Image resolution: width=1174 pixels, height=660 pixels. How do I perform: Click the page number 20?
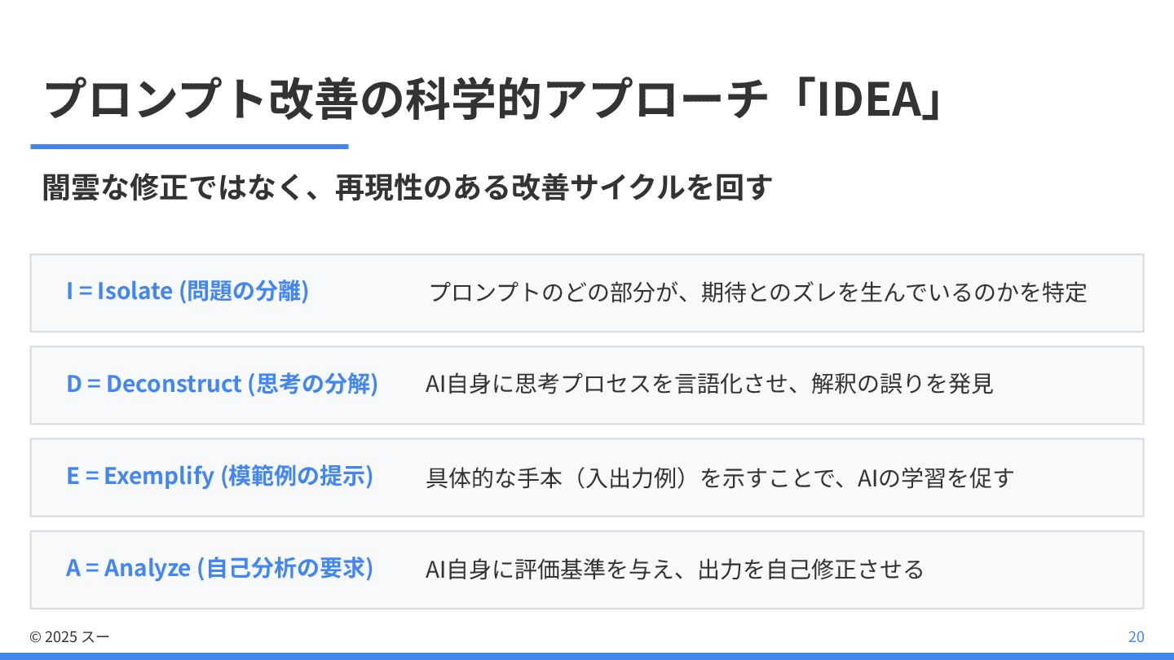coord(1136,637)
